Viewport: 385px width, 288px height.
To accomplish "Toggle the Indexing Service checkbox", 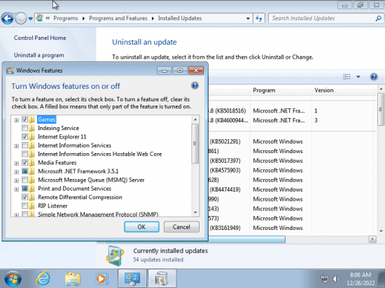I will coord(24,128).
